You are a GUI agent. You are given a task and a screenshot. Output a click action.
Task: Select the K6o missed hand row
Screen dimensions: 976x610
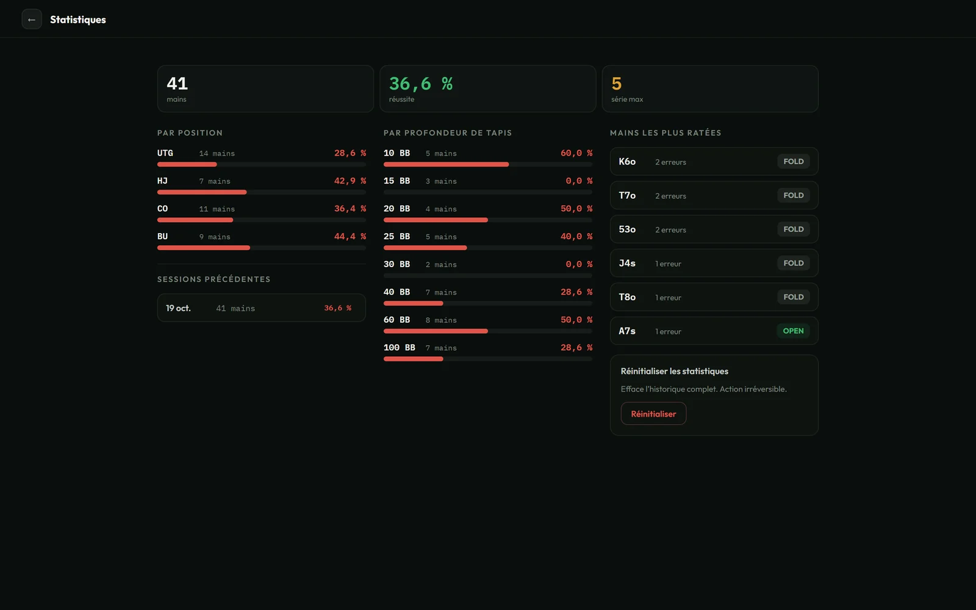coord(714,162)
